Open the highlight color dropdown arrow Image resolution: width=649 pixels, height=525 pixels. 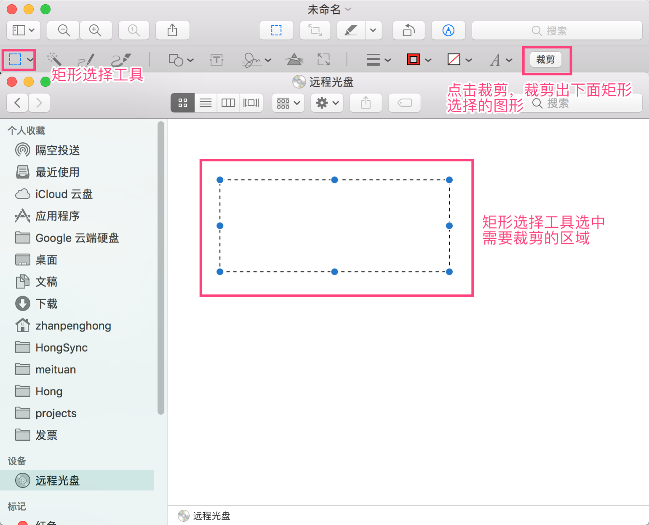pos(373,30)
